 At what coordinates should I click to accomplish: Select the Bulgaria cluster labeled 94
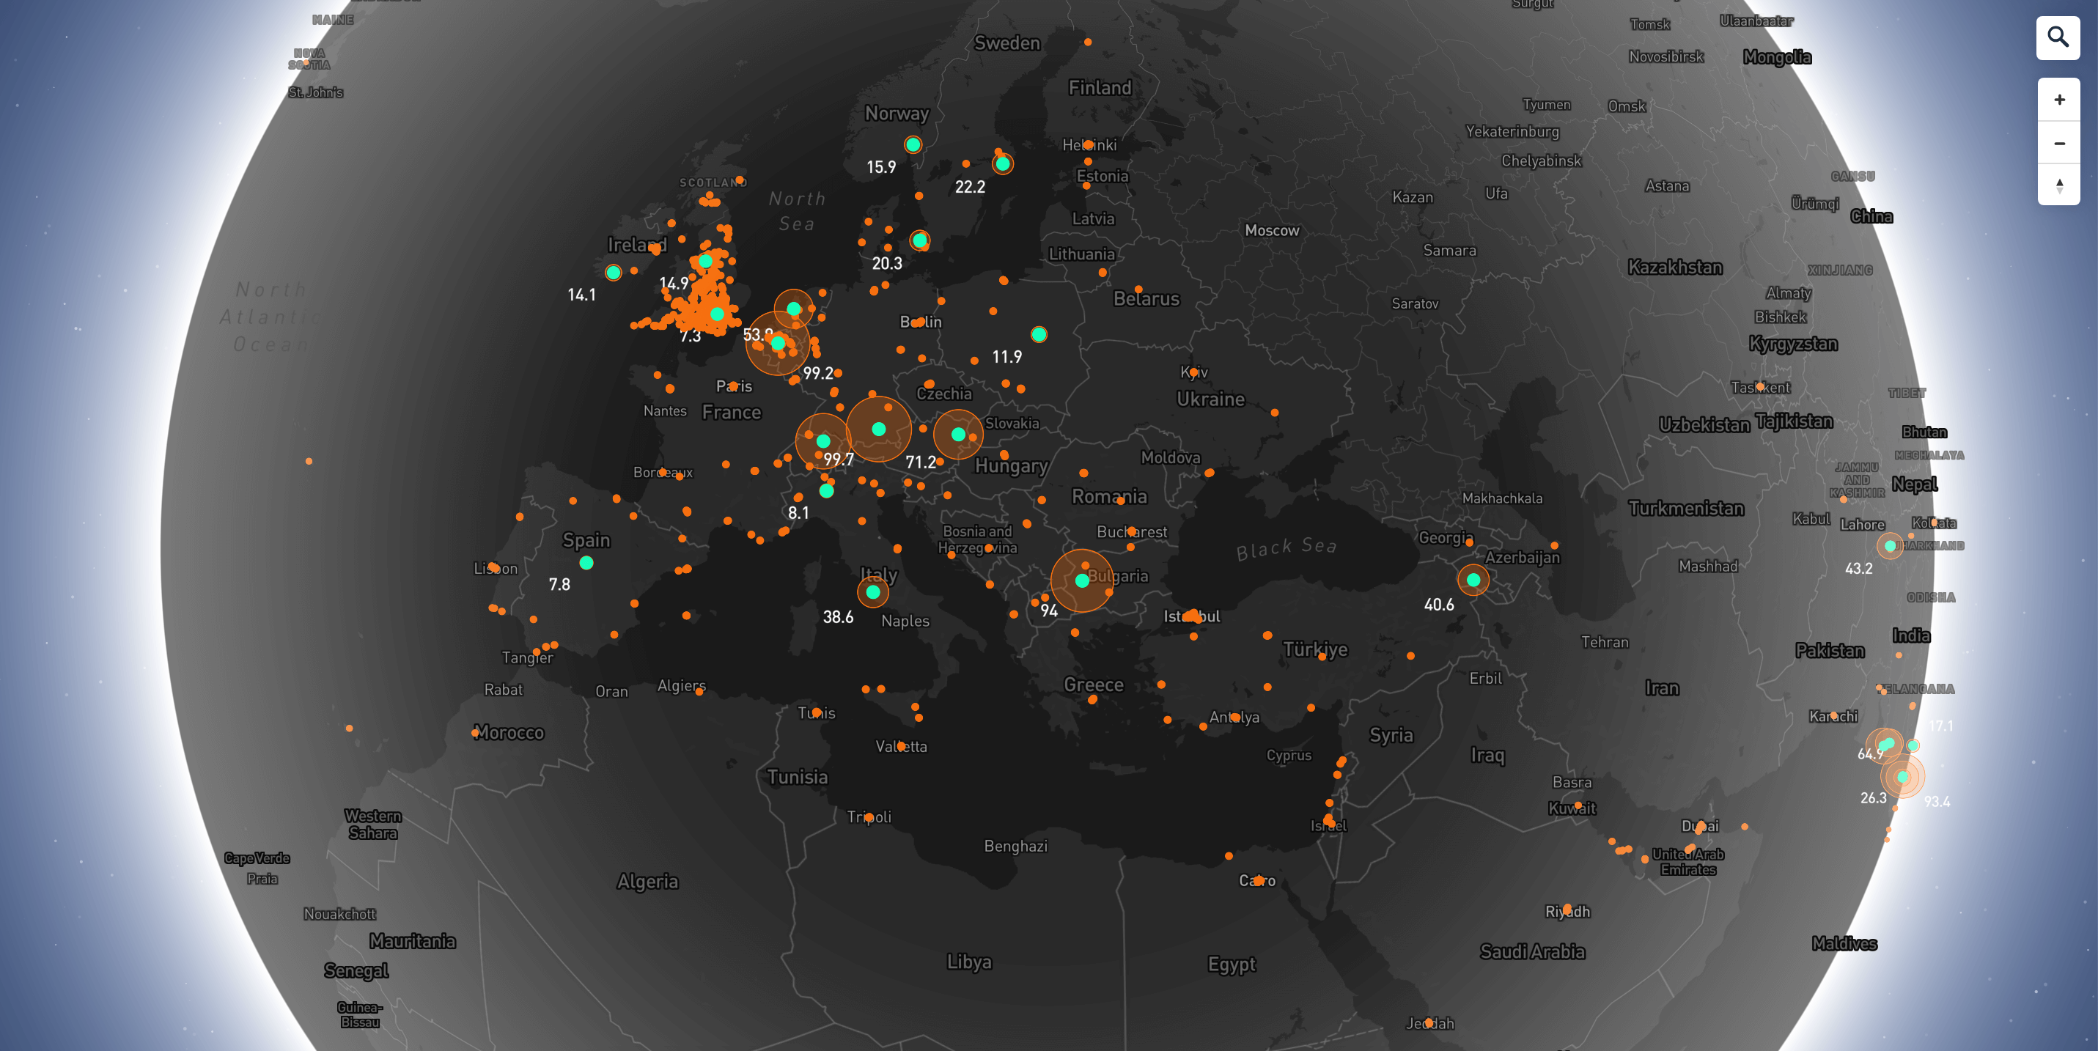pos(1081,580)
